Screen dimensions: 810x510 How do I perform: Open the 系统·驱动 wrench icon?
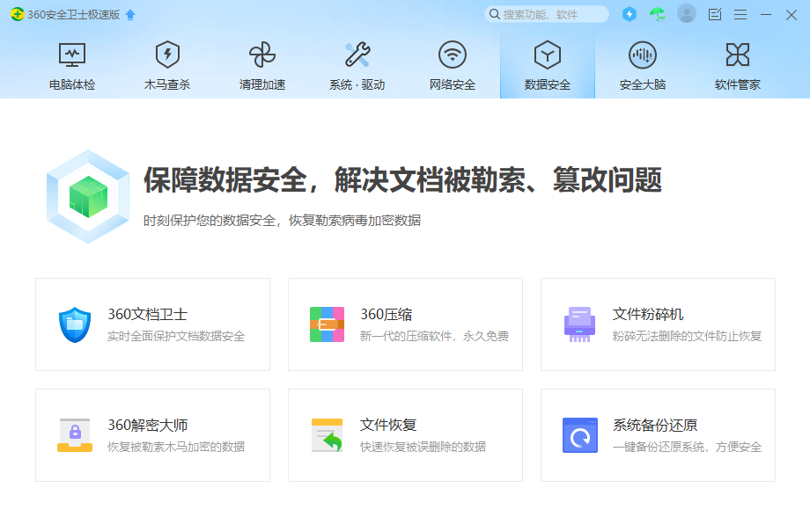click(x=357, y=55)
